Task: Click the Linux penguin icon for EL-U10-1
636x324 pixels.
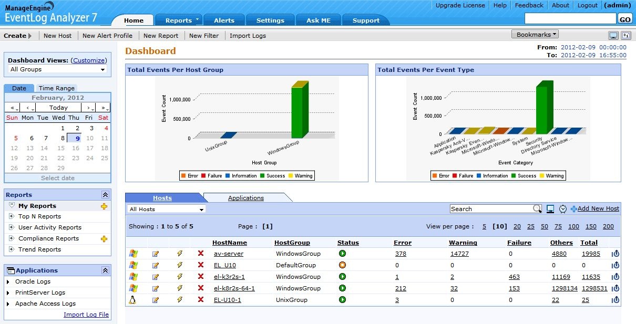Action: click(x=132, y=300)
